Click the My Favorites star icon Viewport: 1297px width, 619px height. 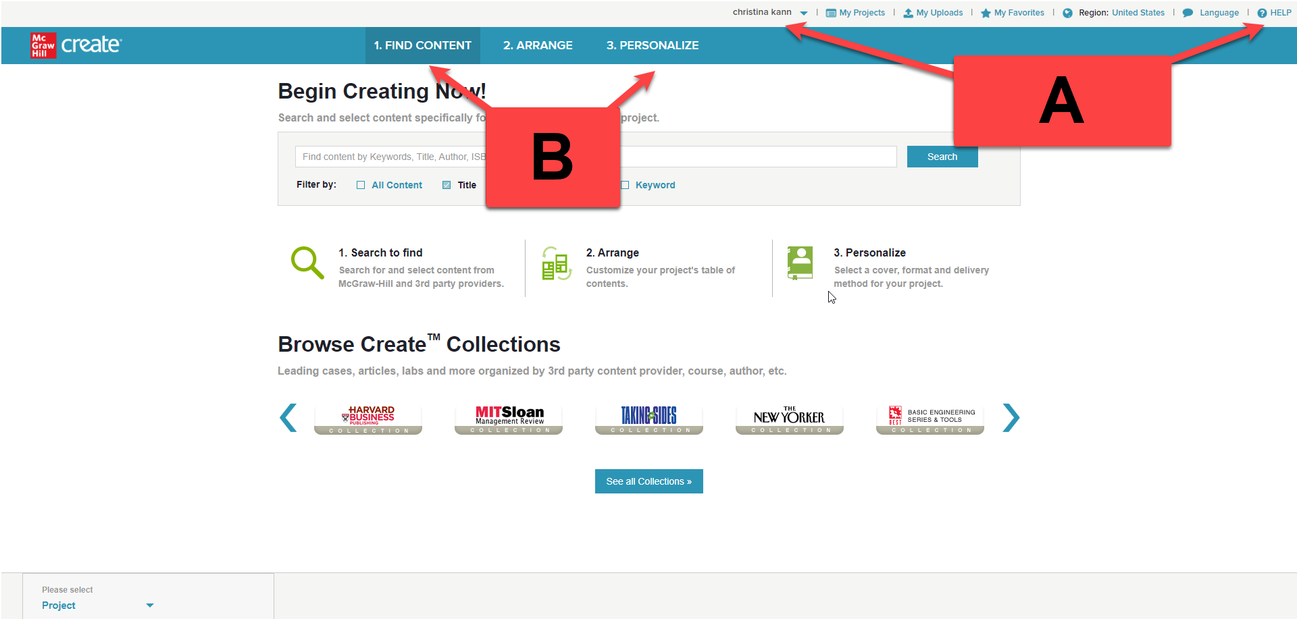[986, 12]
